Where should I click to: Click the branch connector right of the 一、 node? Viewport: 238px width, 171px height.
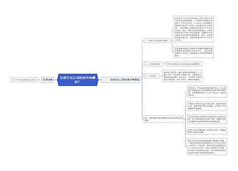171,41
